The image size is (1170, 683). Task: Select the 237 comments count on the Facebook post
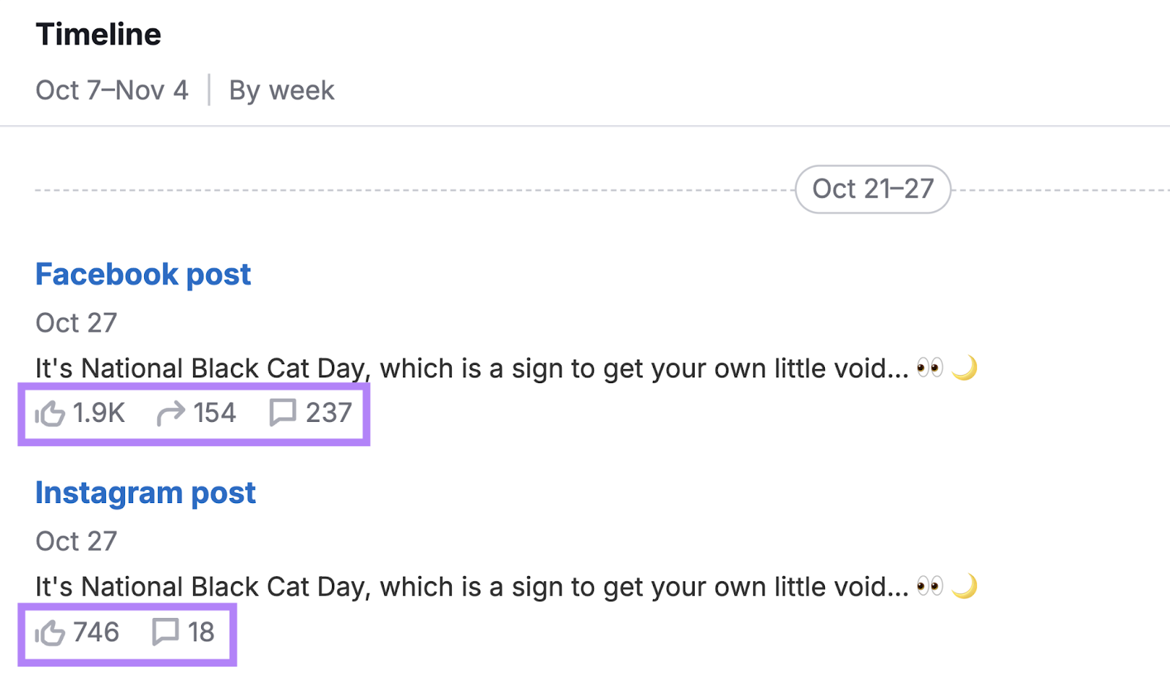328,412
